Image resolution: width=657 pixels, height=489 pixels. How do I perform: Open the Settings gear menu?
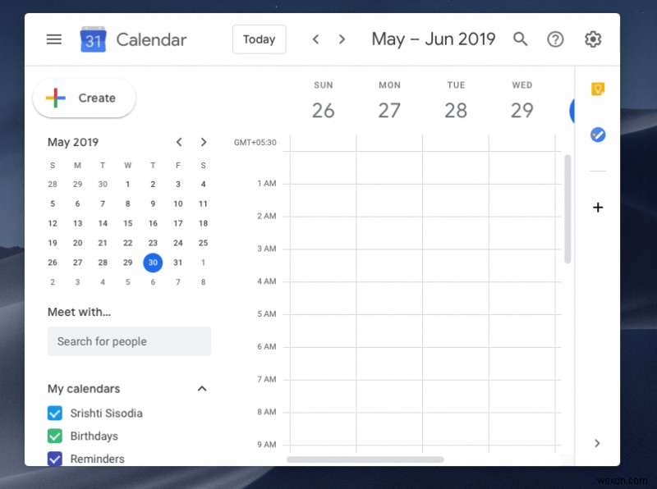click(x=593, y=39)
